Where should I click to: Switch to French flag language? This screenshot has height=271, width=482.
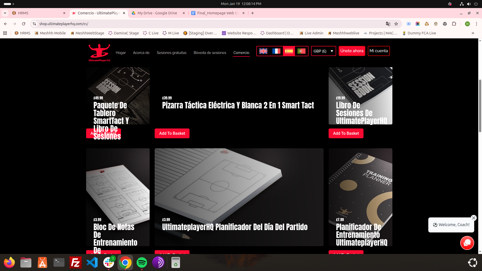pyautogui.click(x=276, y=51)
